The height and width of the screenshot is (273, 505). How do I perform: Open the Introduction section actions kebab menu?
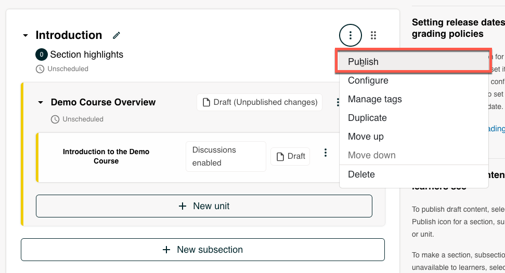point(351,35)
